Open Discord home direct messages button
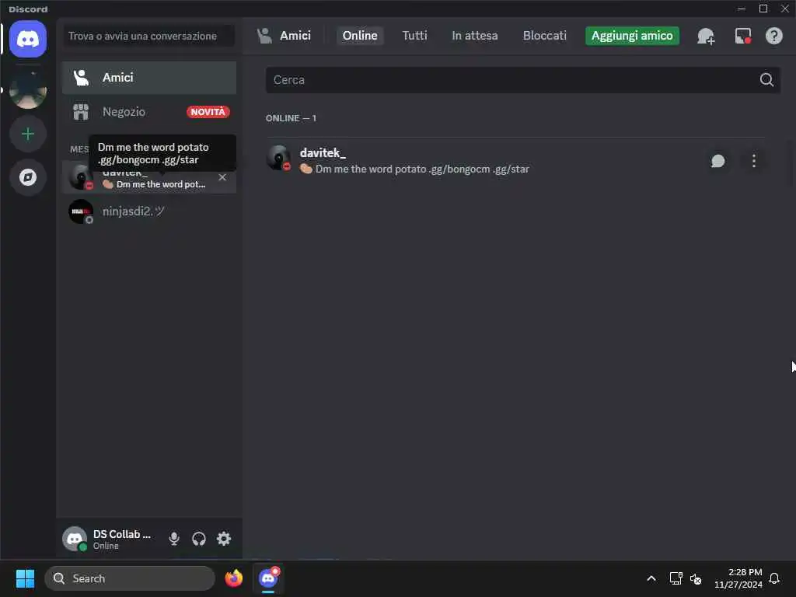 pyautogui.click(x=28, y=39)
